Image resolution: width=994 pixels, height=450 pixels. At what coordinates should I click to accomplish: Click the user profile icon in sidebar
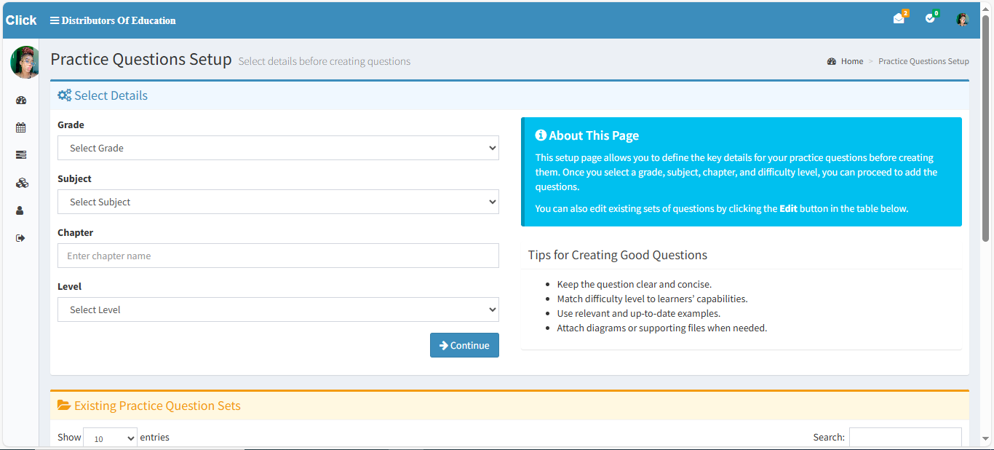point(20,210)
